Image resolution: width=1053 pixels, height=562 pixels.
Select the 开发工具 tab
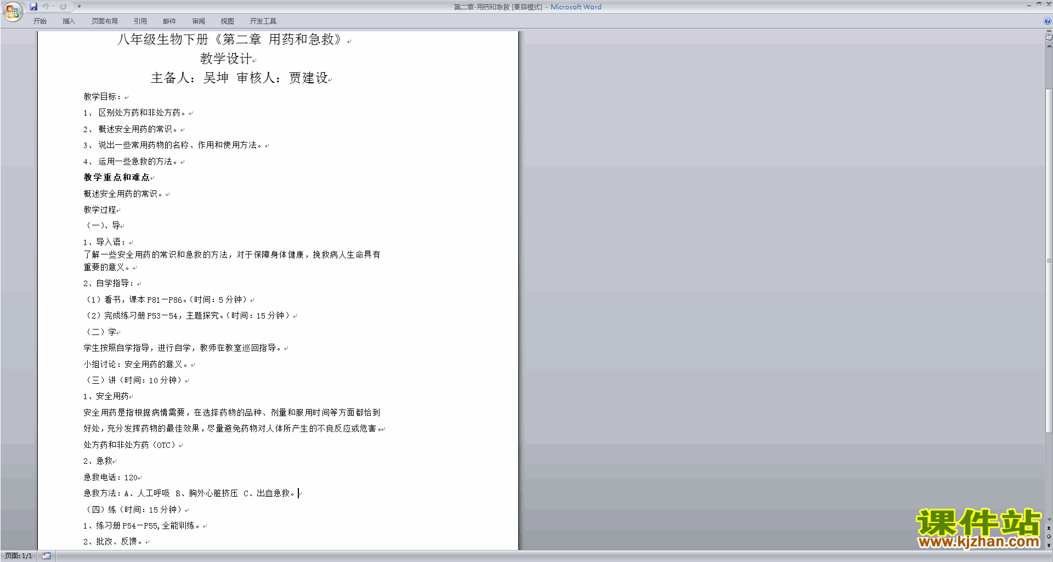(x=263, y=21)
